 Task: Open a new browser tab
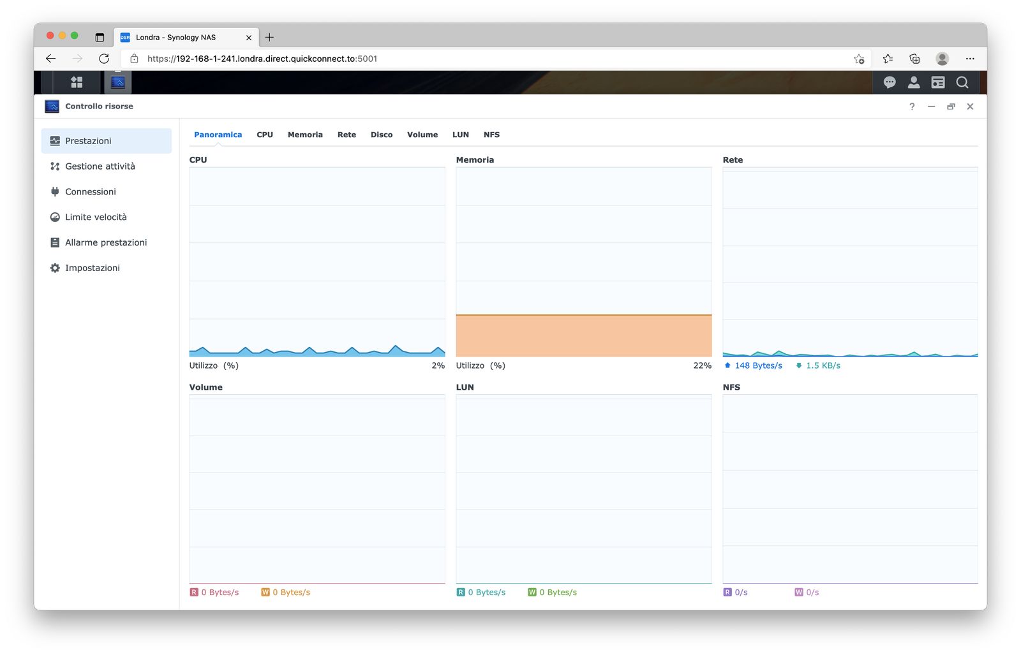click(x=269, y=38)
